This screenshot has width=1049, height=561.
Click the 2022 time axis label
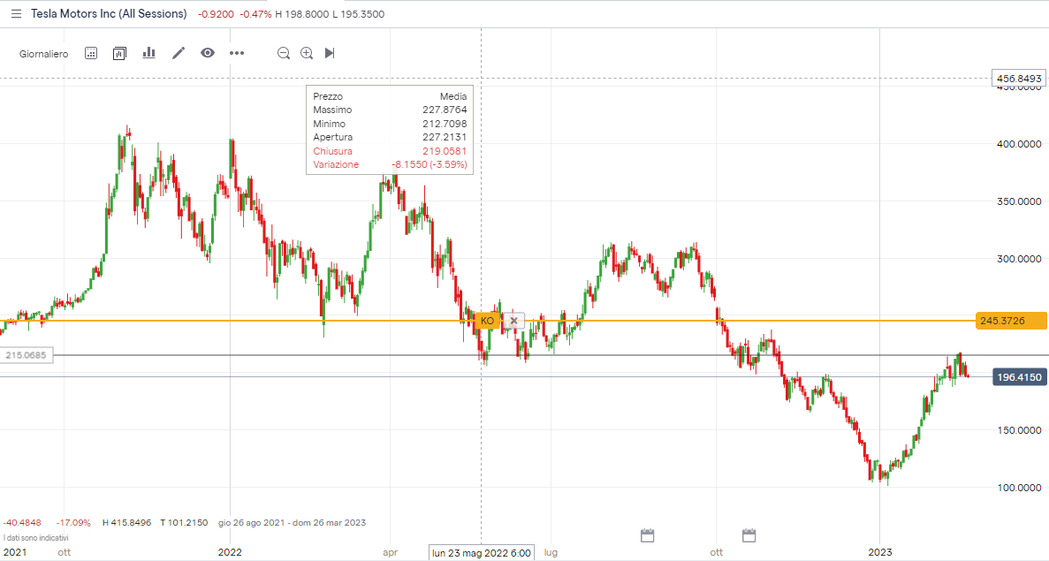click(230, 552)
